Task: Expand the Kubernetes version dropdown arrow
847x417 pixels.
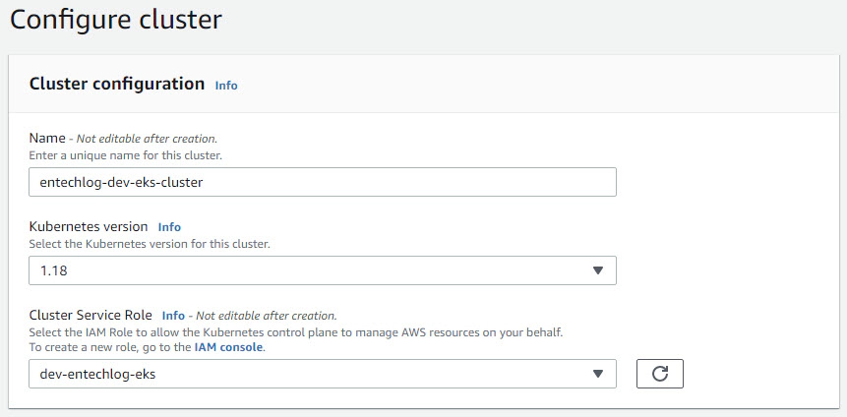Action: pyautogui.click(x=597, y=270)
